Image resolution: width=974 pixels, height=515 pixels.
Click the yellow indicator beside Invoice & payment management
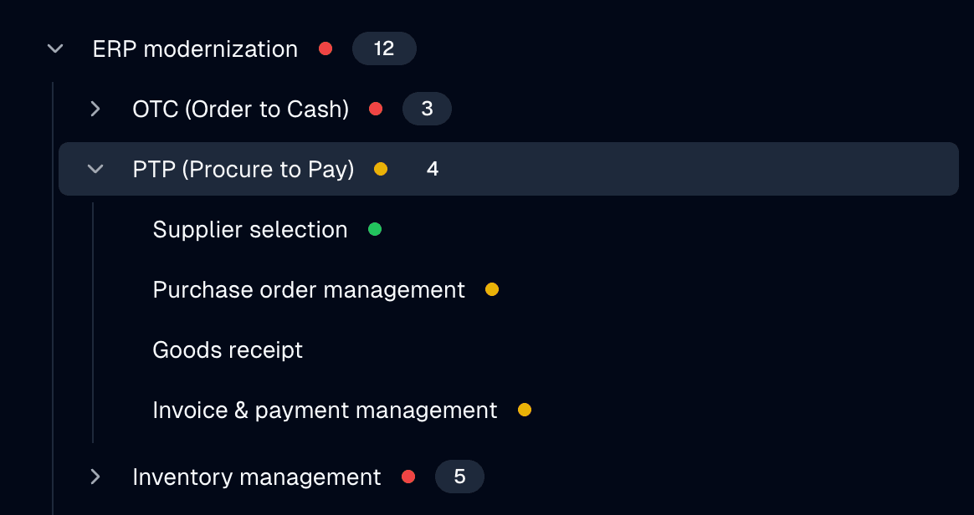524,410
